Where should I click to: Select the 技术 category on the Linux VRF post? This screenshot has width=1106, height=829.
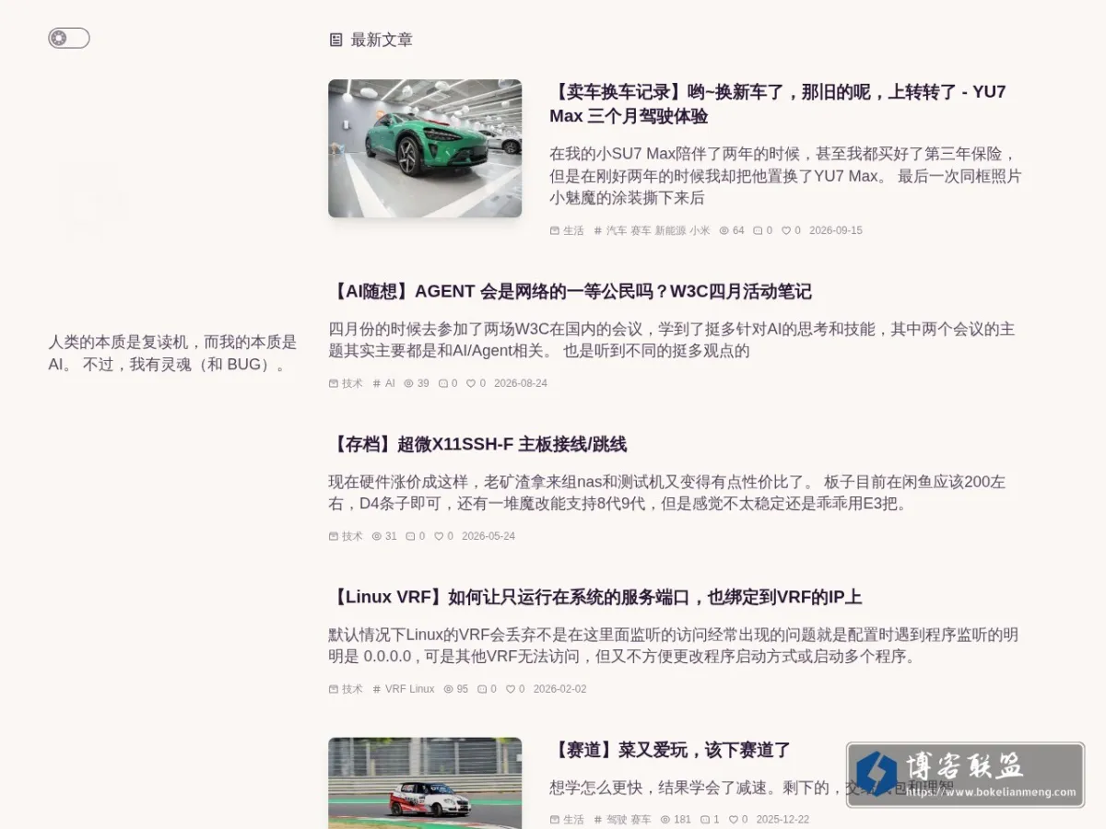[x=352, y=690]
